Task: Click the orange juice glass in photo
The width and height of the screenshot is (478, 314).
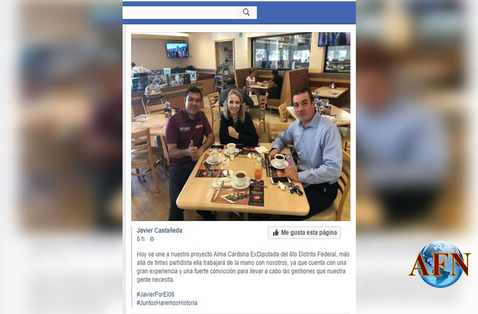Action: [x=258, y=171]
